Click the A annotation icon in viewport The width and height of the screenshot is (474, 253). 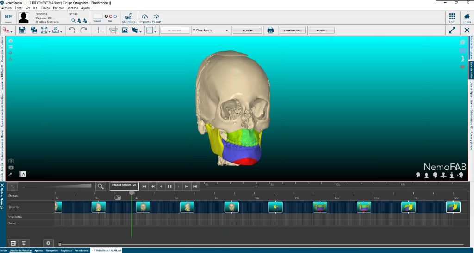[x=23, y=174]
